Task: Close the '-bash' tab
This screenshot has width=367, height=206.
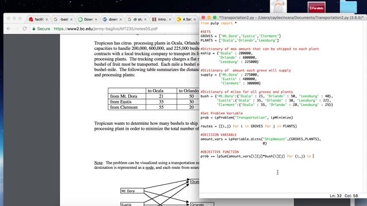Action: [71, 19]
